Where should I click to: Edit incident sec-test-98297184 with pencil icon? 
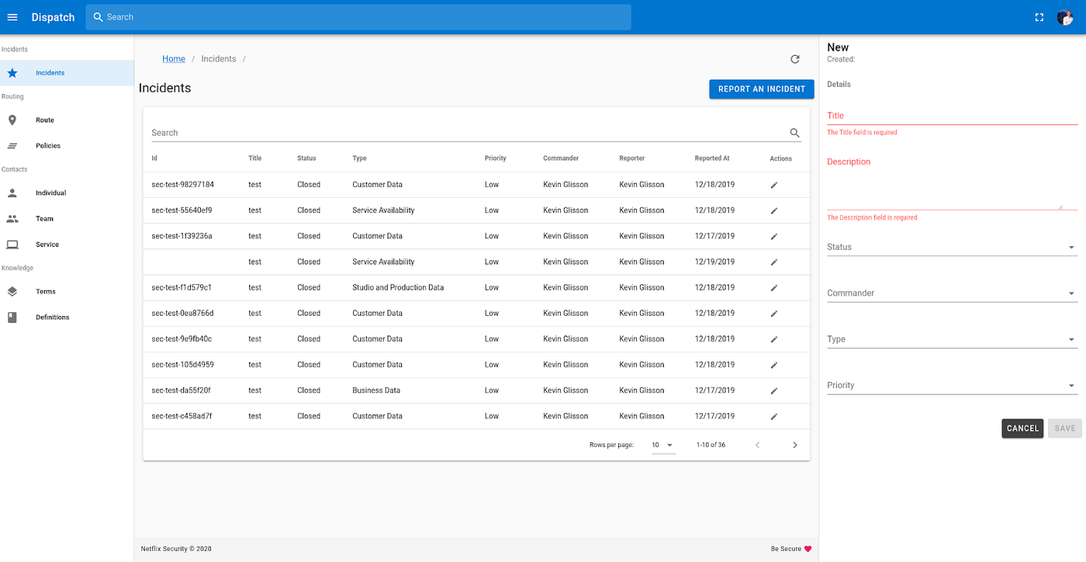pyautogui.click(x=773, y=184)
